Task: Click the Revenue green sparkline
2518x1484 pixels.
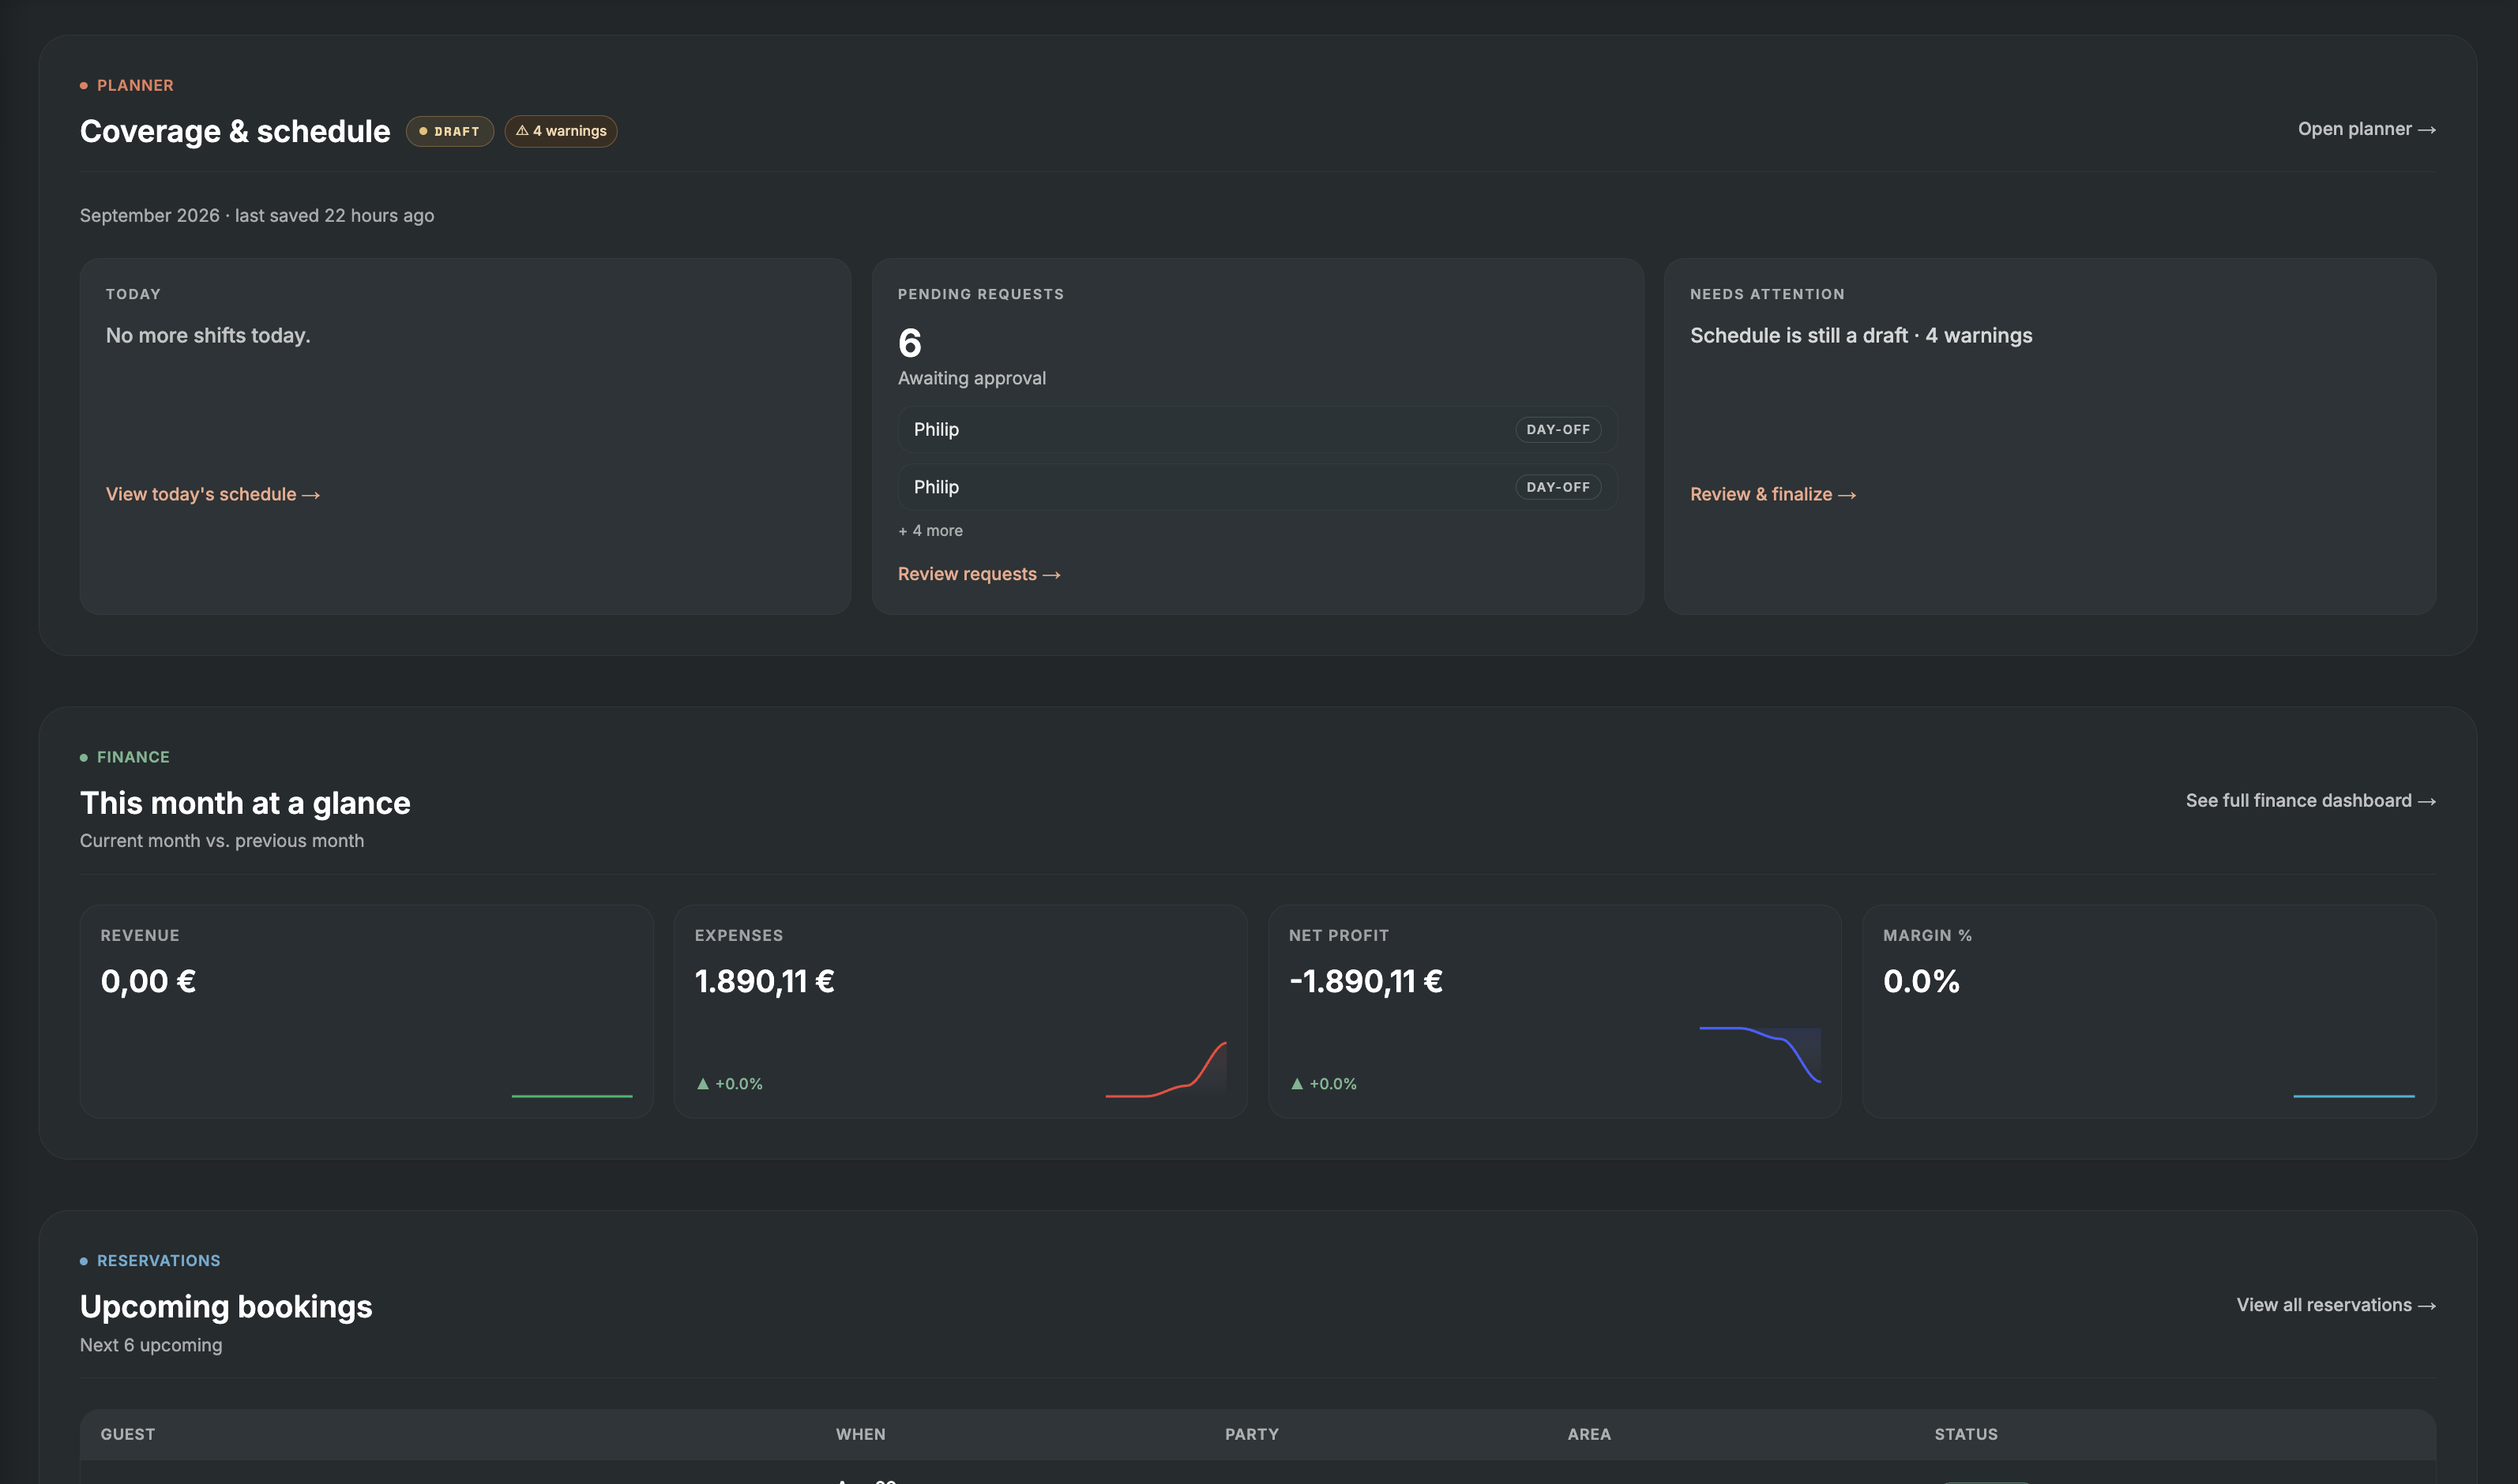Action: pyautogui.click(x=572, y=1096)
